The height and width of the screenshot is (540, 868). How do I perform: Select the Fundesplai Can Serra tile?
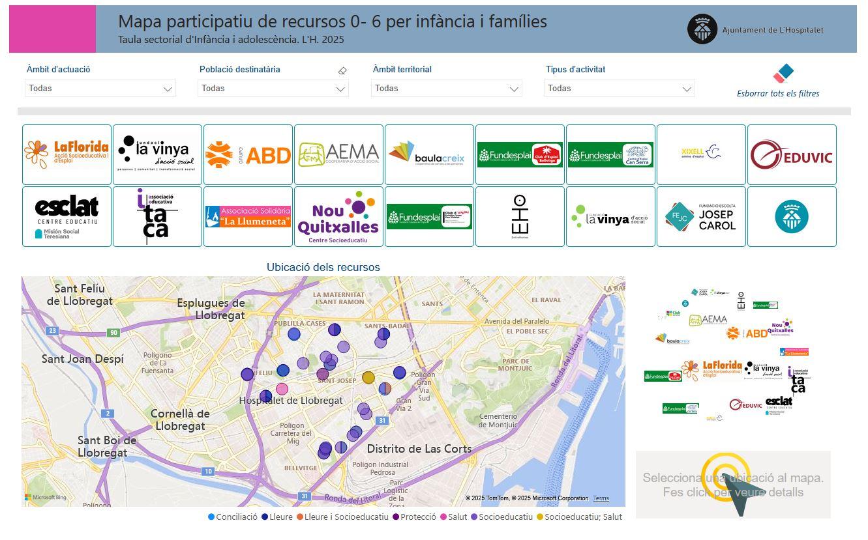click(610, 154)
